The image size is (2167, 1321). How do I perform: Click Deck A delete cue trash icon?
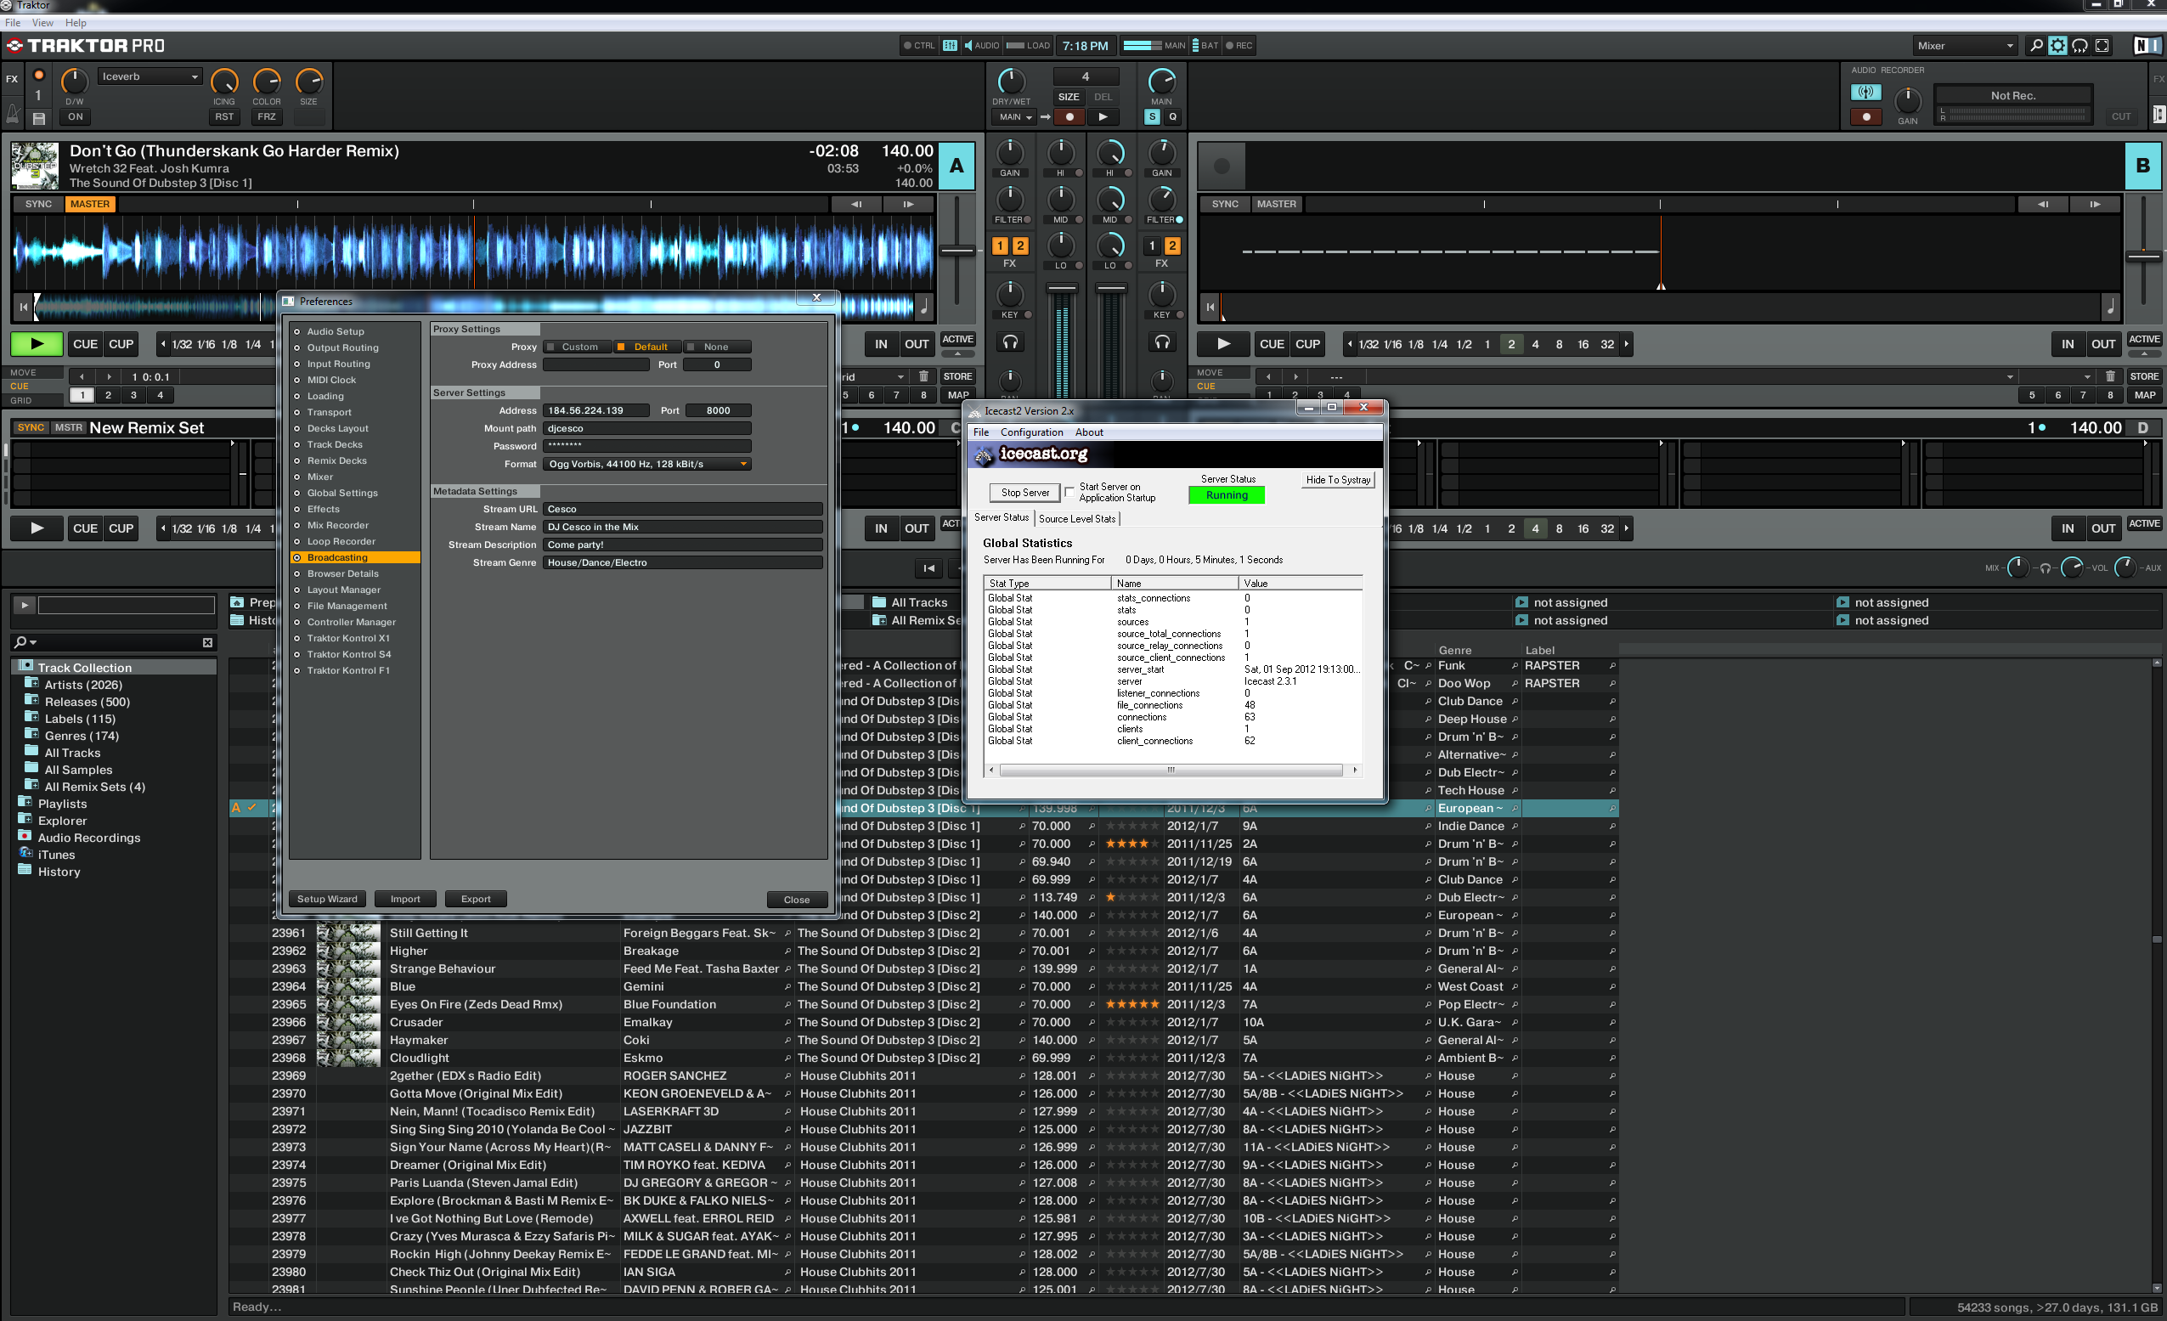point(923,376)
